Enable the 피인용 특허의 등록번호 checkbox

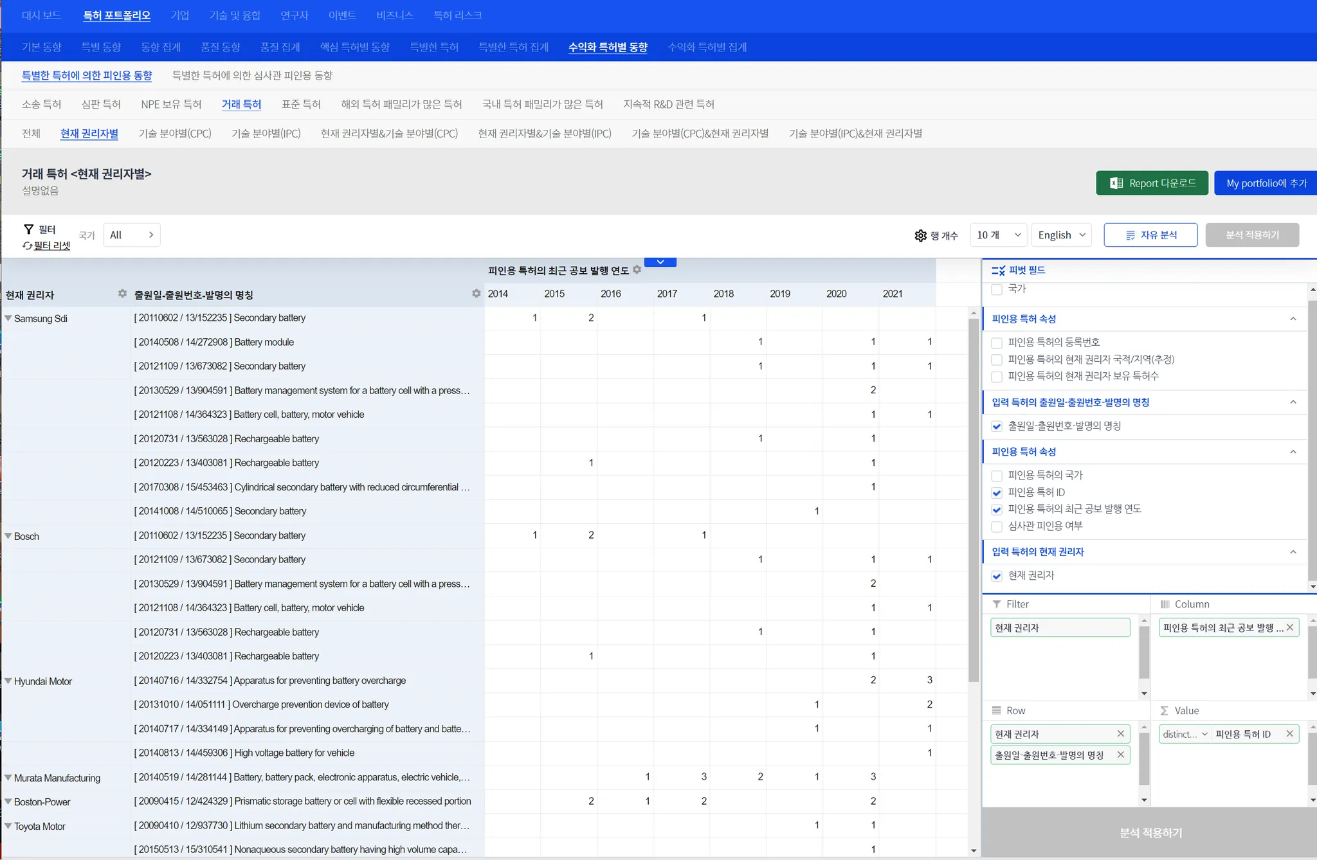point(997,343)
